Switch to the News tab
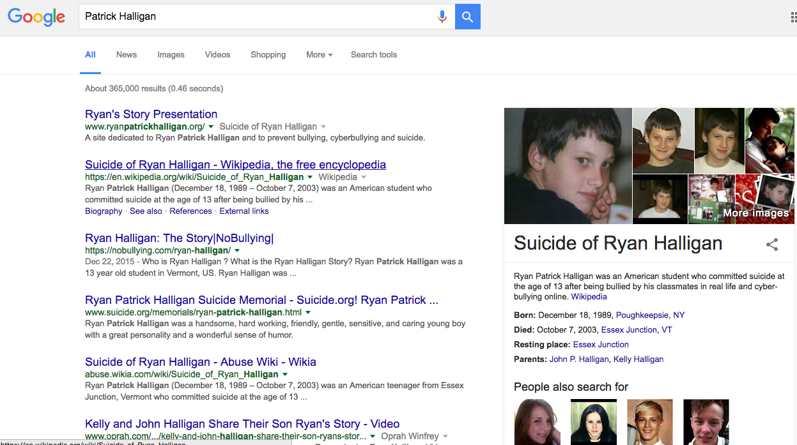 tap(127, 55)
